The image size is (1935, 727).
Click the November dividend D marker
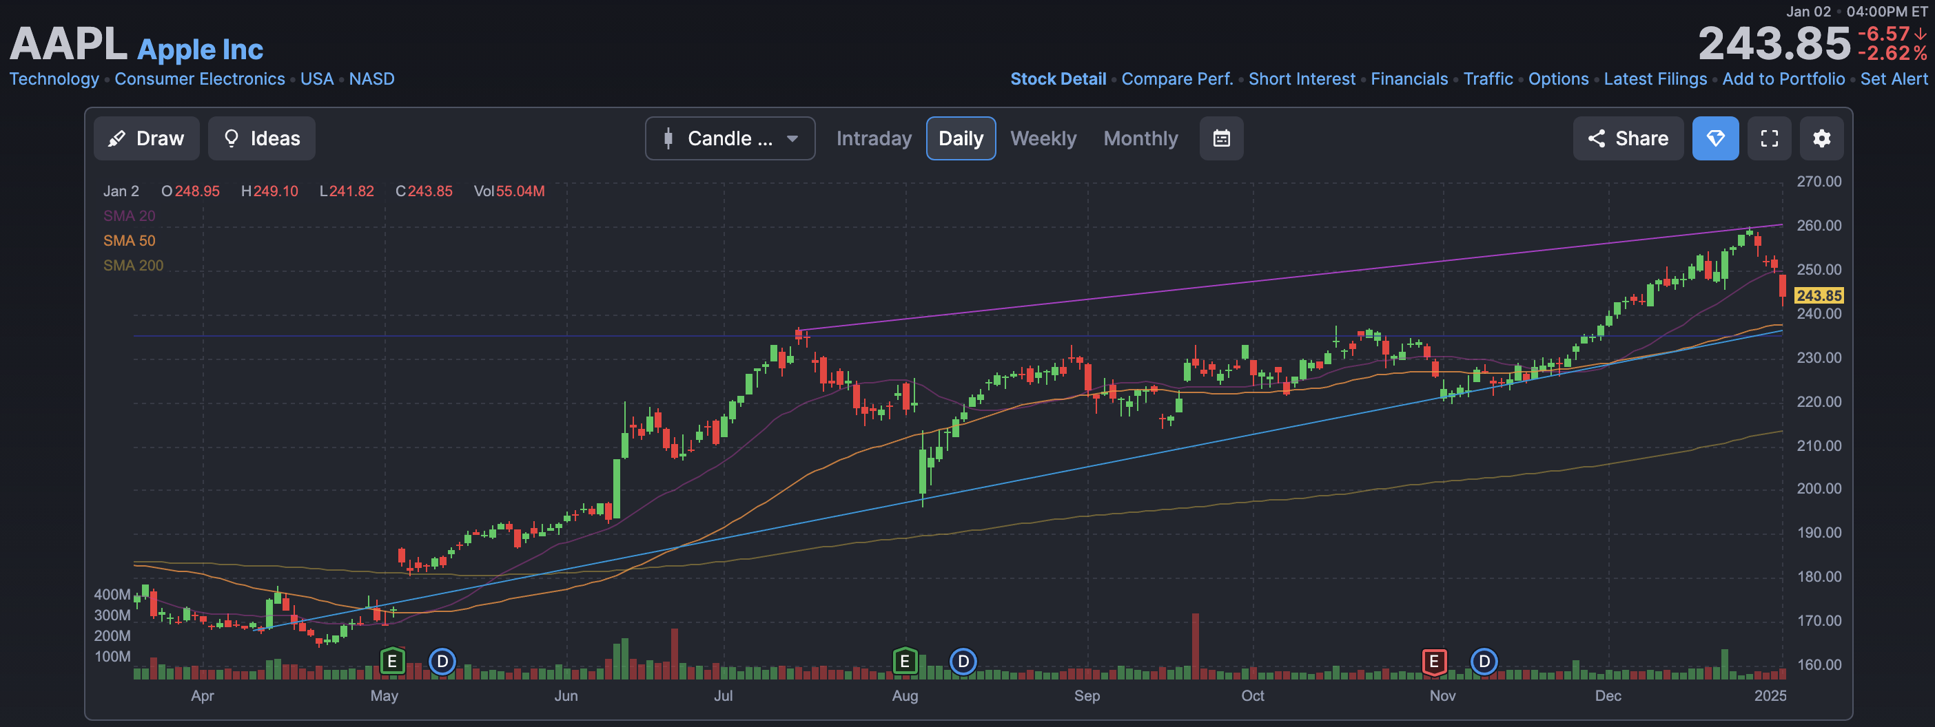[1484, 662]
